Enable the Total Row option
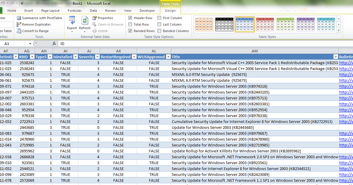The image size is (353, 185). [x=130, y=24]
